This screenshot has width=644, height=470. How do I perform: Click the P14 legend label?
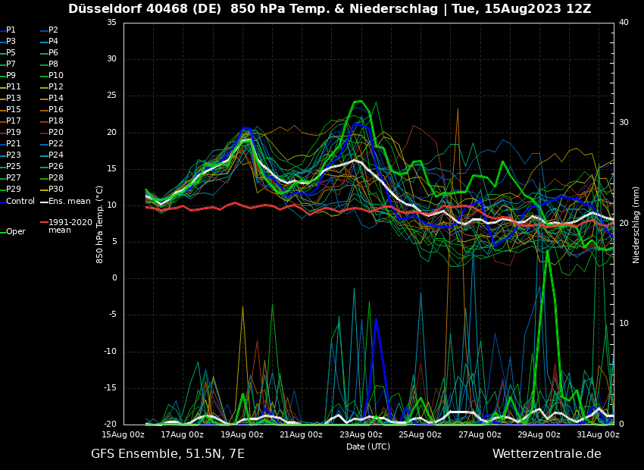(x=56, y=99)
